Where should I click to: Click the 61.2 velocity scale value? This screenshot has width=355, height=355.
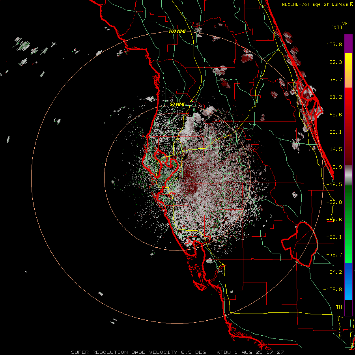point(336,97)
